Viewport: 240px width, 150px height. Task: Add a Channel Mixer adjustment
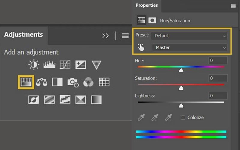click(x=88, y=82)
